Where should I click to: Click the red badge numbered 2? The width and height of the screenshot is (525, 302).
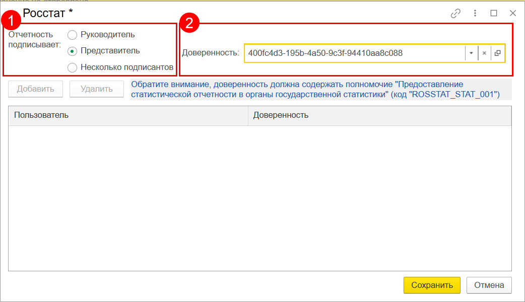tap(189, 23)
